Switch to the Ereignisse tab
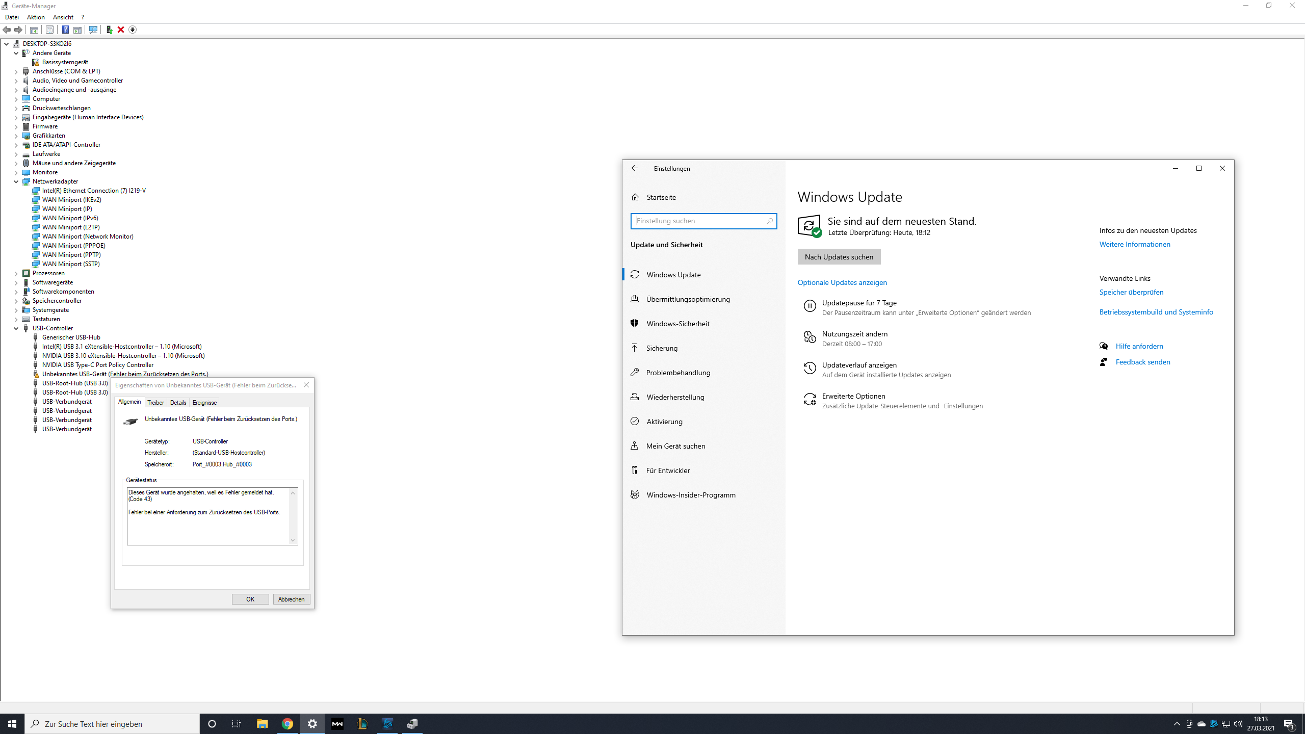1305x734 pixels. 204,403
